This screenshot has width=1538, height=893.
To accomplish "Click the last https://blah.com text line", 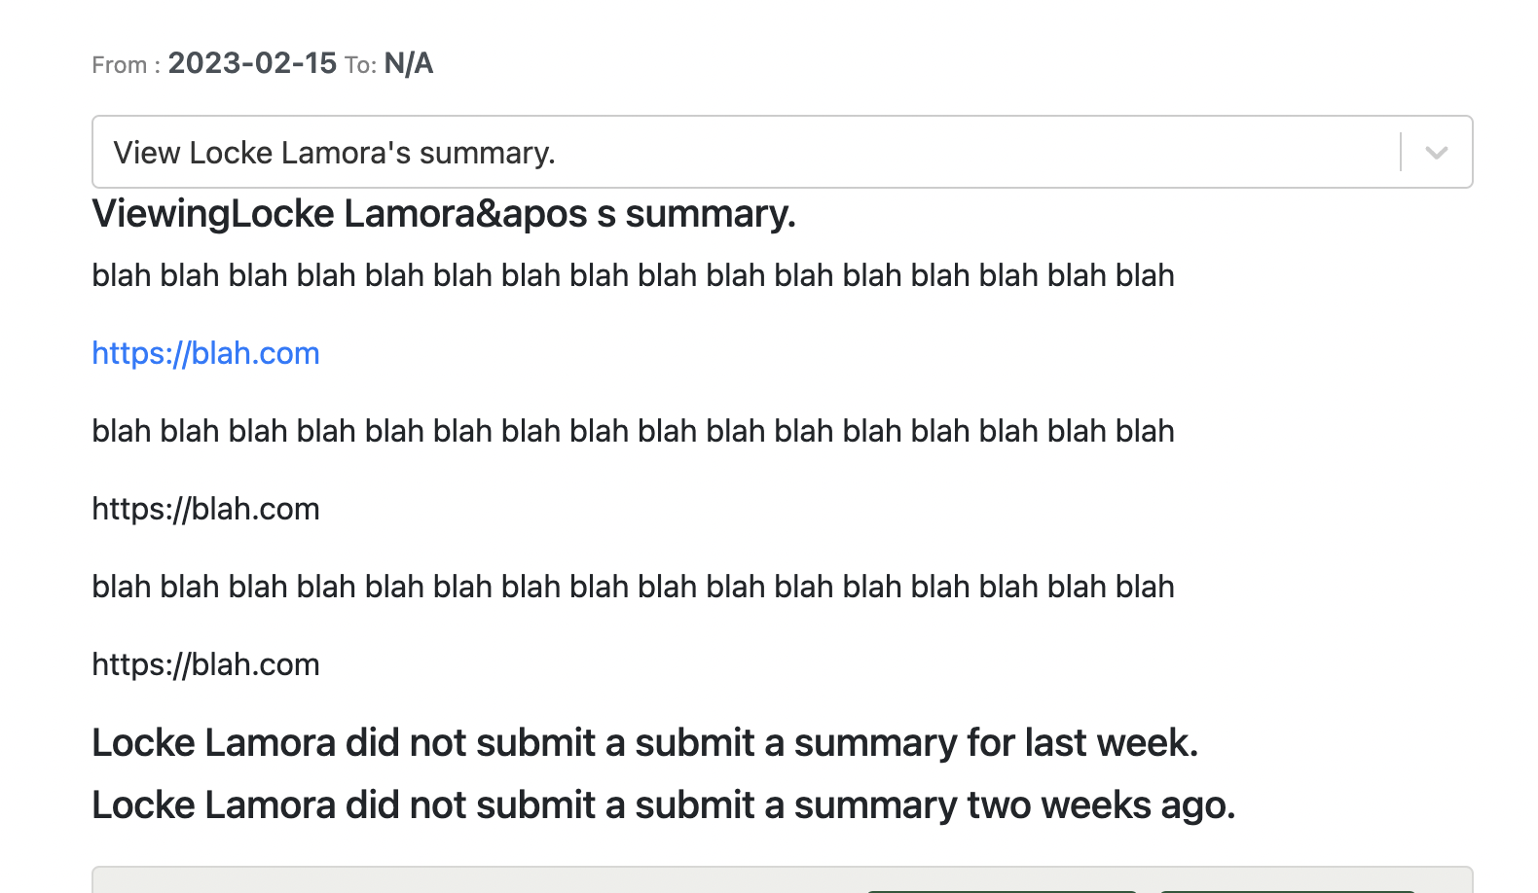I will (205, 664).
